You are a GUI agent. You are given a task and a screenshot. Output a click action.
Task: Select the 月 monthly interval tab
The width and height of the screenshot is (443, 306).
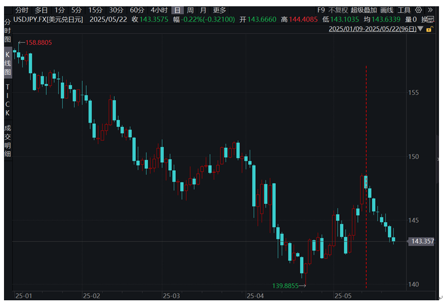point(203,10)
